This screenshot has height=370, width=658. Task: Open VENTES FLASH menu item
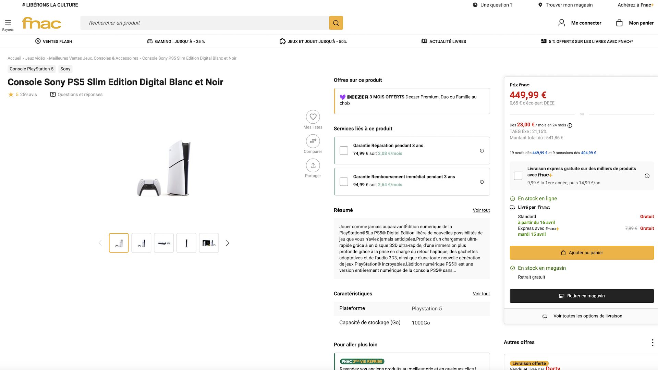(x=54, y=41)
